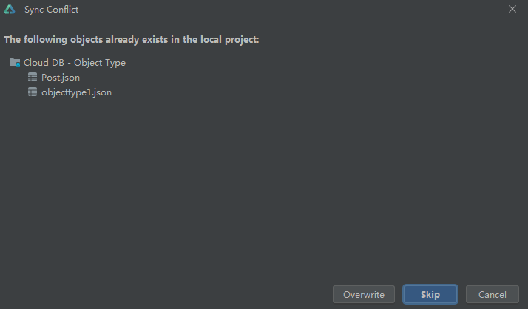This screenshot has width=528, height=309.
Task: Select the objecttype1.json entry
Action: point(76,92)
